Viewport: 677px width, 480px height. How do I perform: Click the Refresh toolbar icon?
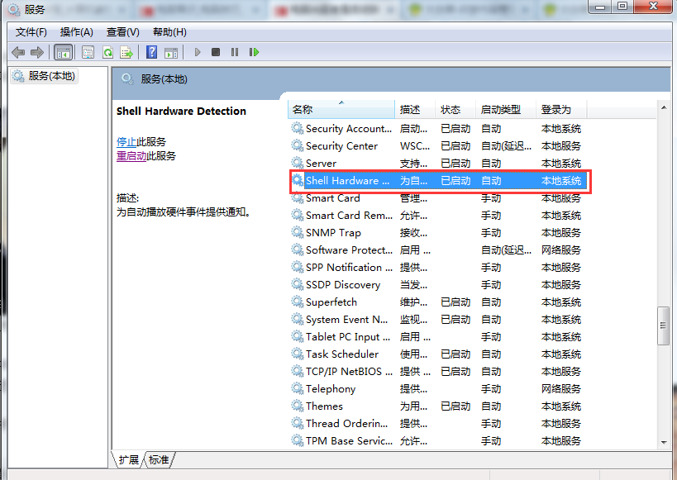[107, 53]
